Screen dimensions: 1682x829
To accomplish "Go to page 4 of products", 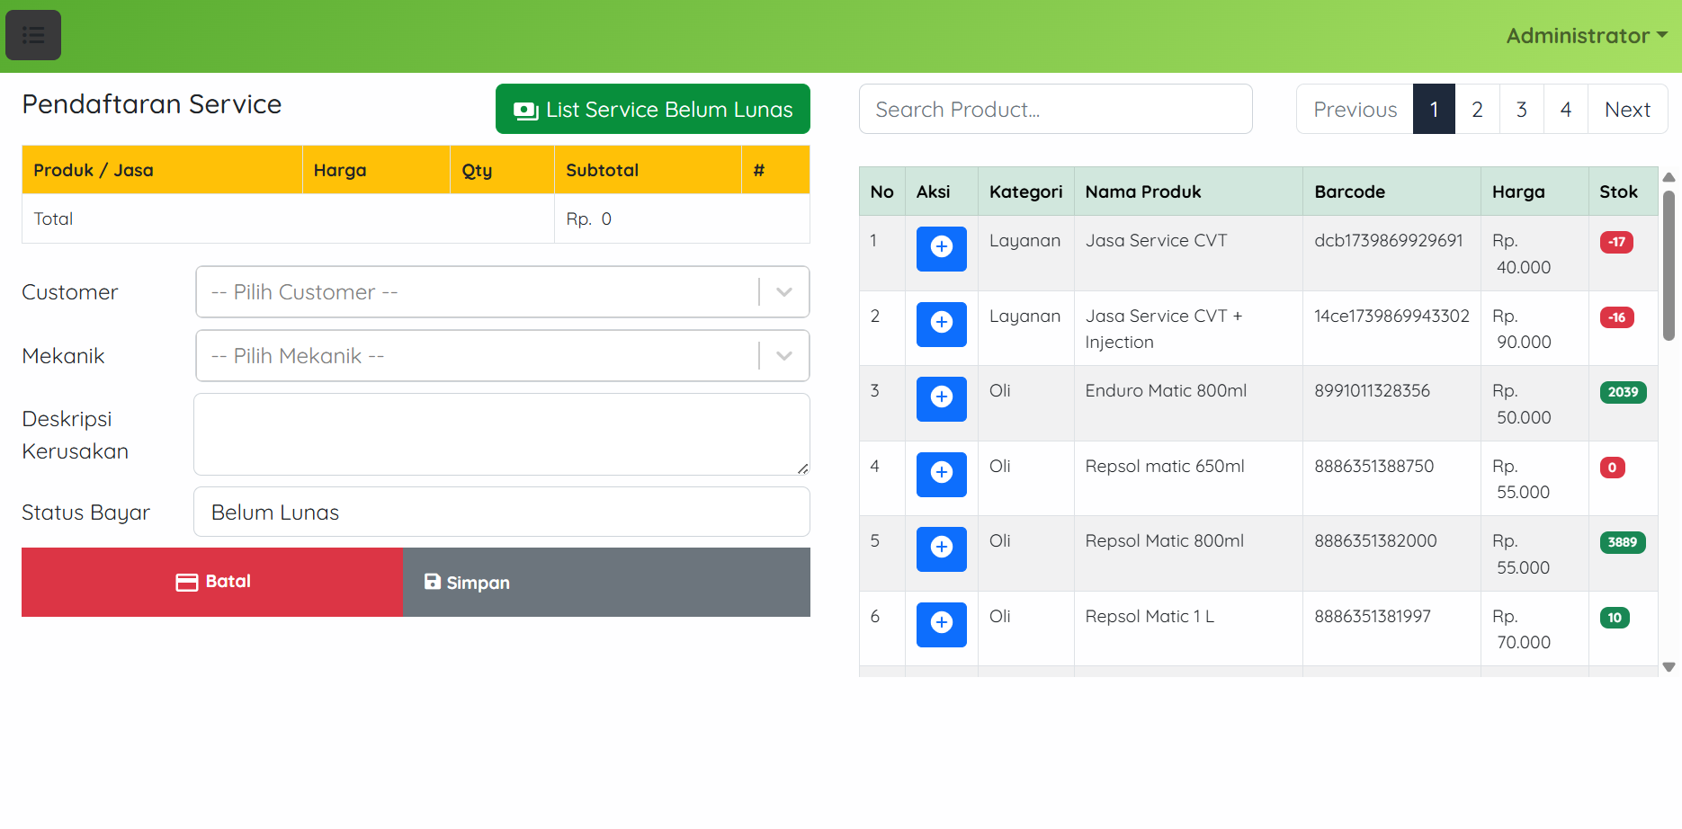I will 1565,110.
